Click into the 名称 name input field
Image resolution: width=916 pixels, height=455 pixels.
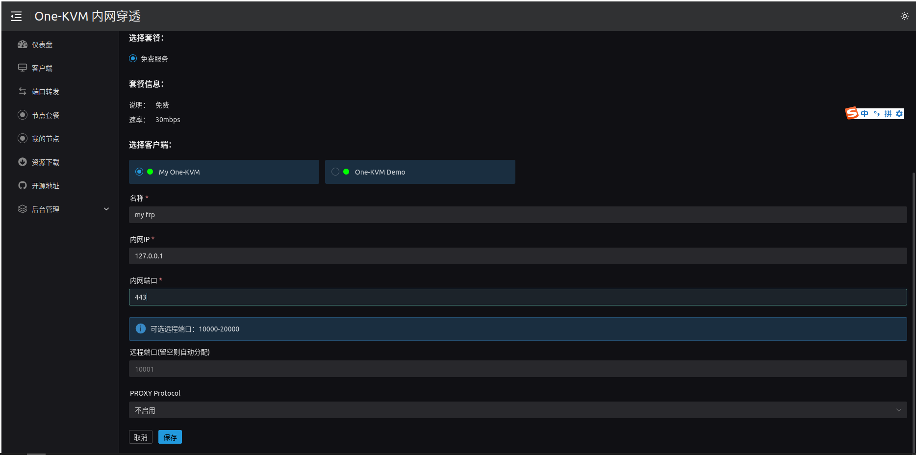tap(517, 215)
